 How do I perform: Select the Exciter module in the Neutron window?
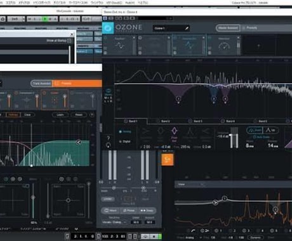click(55, 100)
